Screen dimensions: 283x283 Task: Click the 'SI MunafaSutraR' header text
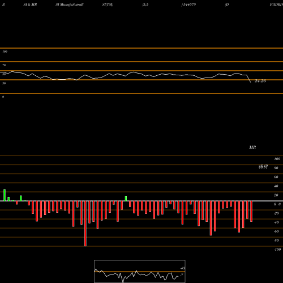70,5
